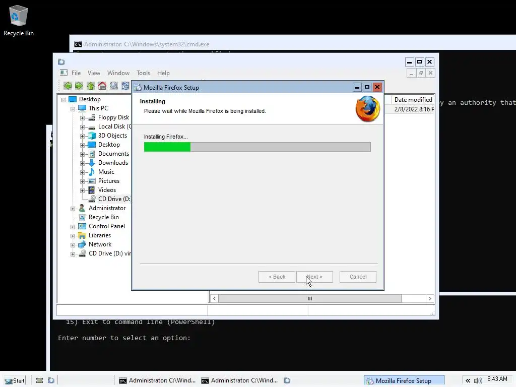Image resolution: width=516 pixels, height=387 pixels.
Task: Click the scroll left arrow of file list
Action: click(x=214, y=298)
